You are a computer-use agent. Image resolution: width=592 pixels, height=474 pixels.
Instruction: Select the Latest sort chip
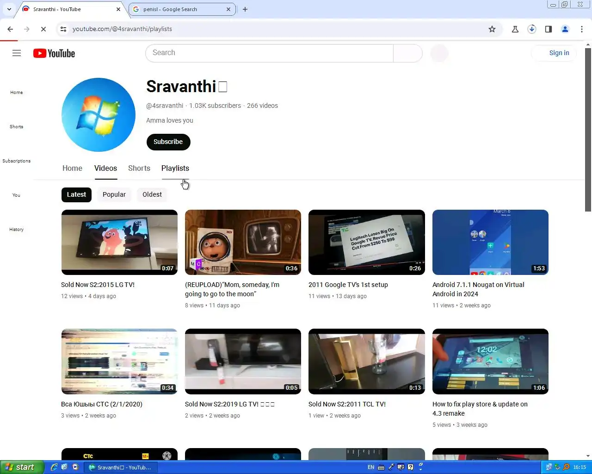[x=76, y=194]
